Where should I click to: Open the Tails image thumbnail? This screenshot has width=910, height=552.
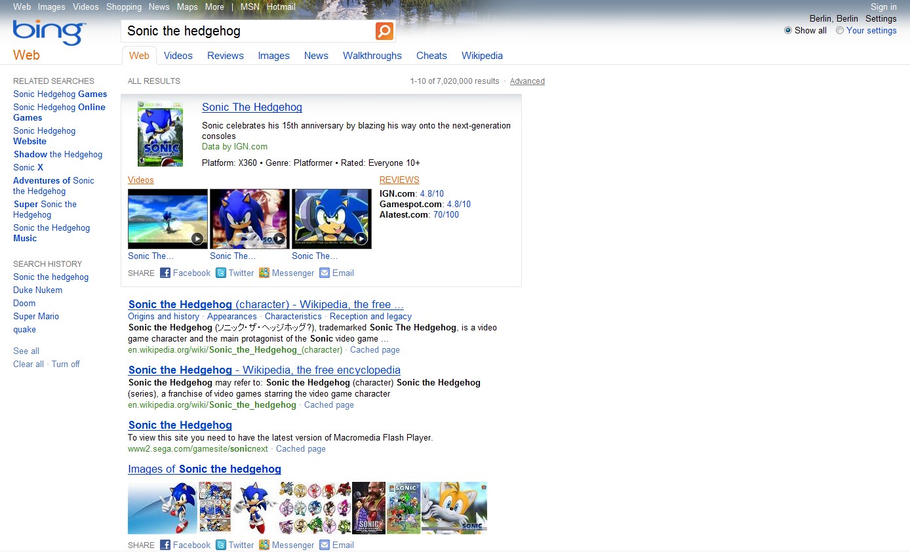pyautogui.click(x=454, y=507)
